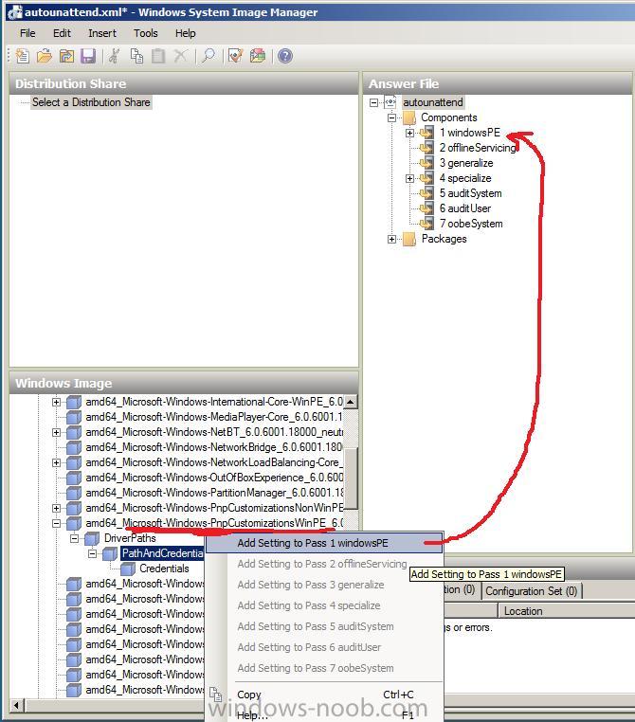
Task: Collapse the Components folder node
Action: pyautogui.click(x=391, y=117)
